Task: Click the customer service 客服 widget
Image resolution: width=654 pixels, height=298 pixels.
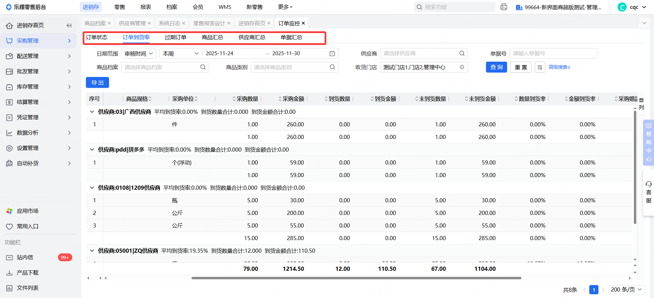Action: pyautogui.click(x=649, y=192)
